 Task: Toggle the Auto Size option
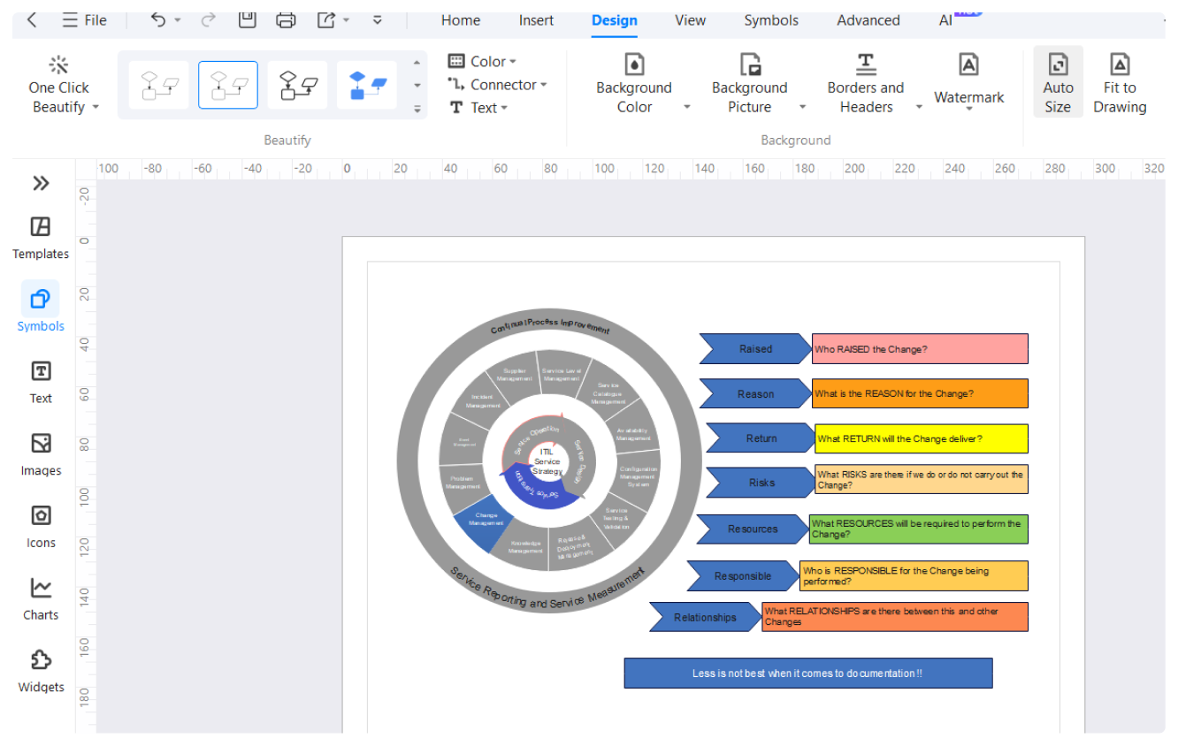pyautogui.click(x=1058, y=82)
